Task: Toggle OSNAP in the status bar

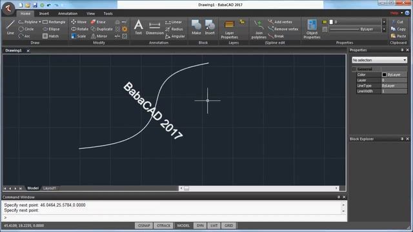Action: coord(144,226)
